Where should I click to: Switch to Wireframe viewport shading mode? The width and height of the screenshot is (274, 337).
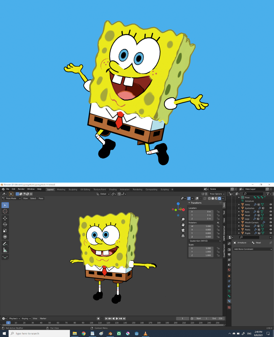click(x=209, y=199)
